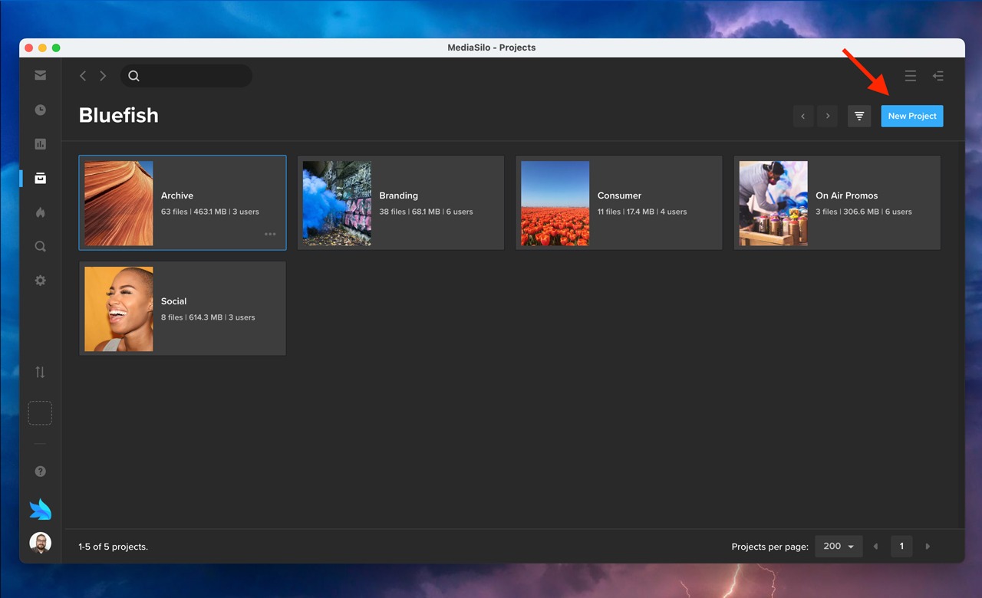Open the Branding project thumbnail
The image size is (982, 598).
coord(337,203)
